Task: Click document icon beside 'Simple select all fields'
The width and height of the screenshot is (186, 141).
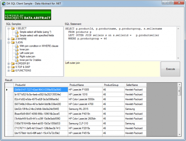Action: click(17, 32)
